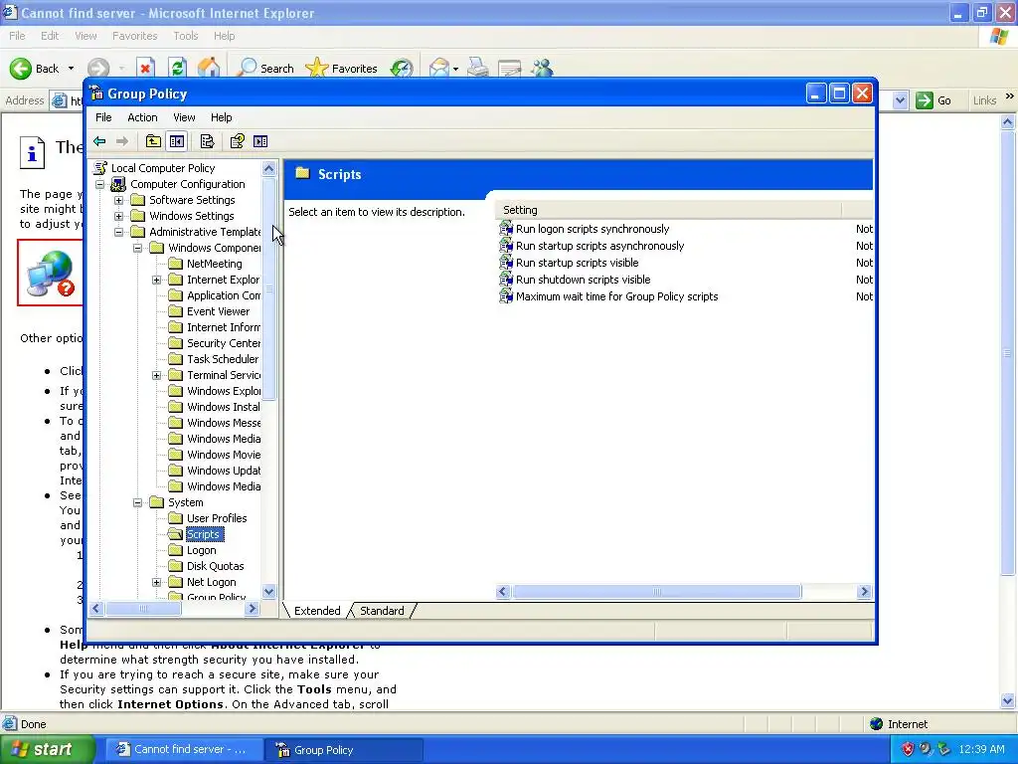
Task: Click the Group Policy taskbar button
Action: tap(344, 750)
